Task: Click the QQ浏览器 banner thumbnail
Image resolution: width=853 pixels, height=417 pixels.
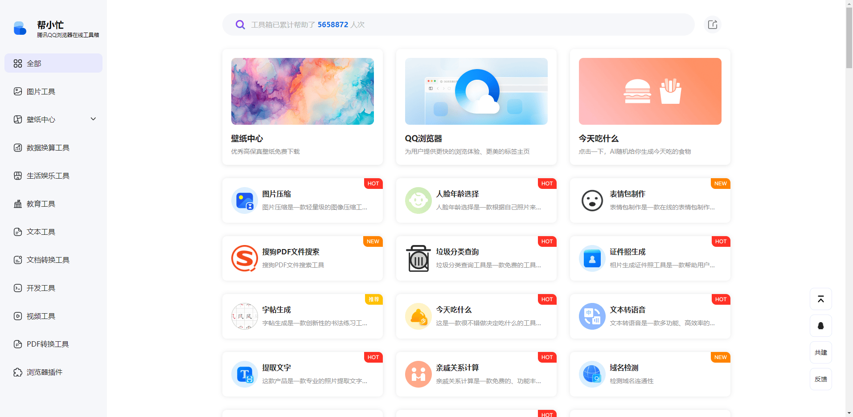Action: click(x=476, y=91)
